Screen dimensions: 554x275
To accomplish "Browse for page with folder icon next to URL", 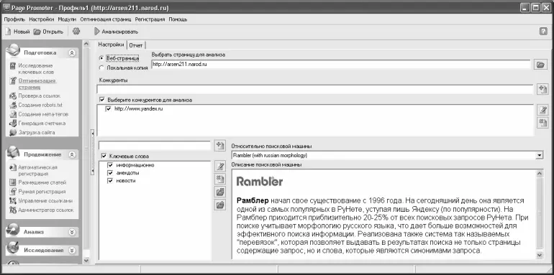I will pyautogui.click(x=540, y=65).
